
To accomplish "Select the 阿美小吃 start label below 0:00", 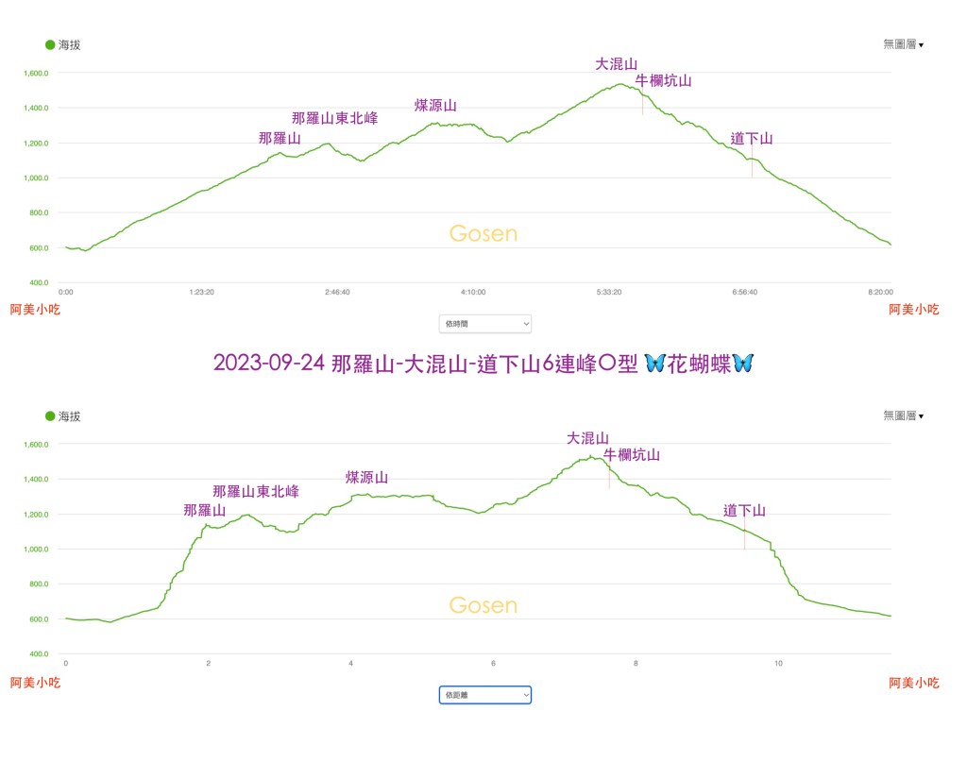I will coord(35,309).
